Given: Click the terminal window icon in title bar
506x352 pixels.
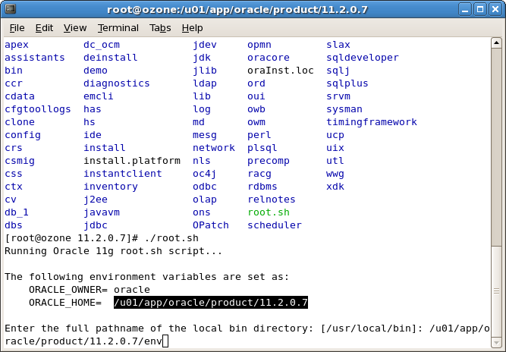Looking at the screenshot, I should coord(10,9).
